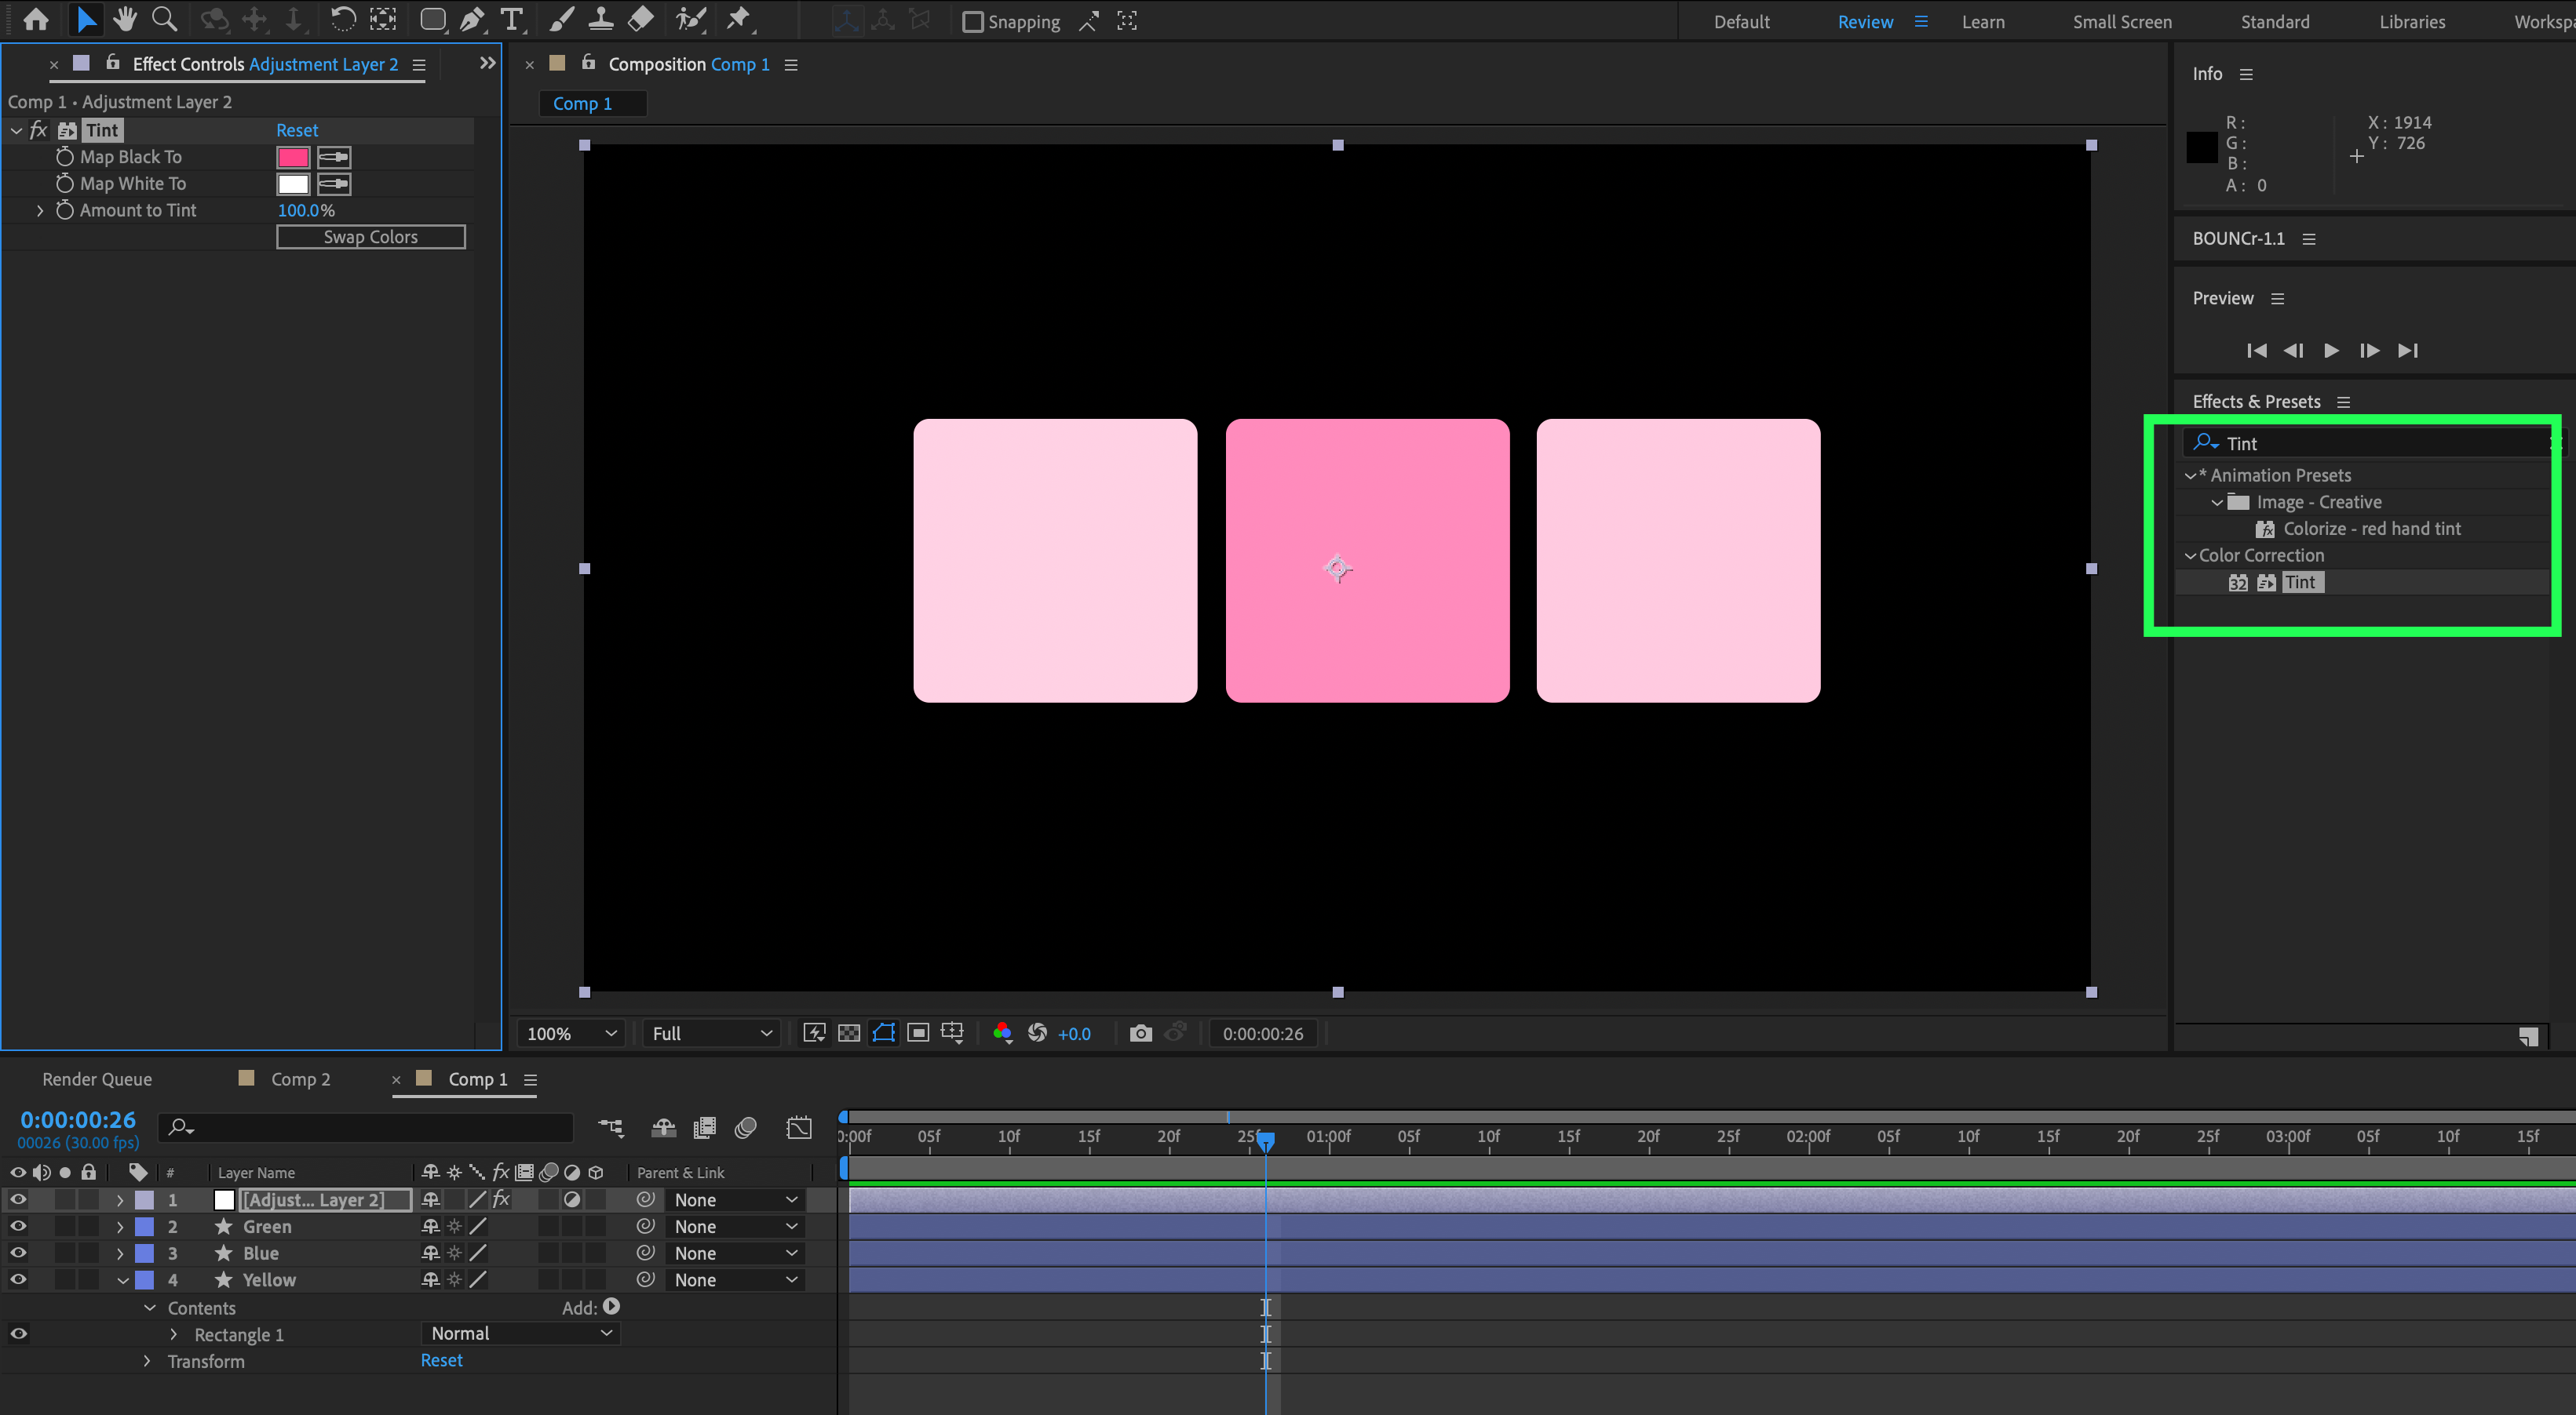Switch to the Comp 2 timeline tab
The height and width of the screenshot is (1415, 2576).
tap(300, 1079)
